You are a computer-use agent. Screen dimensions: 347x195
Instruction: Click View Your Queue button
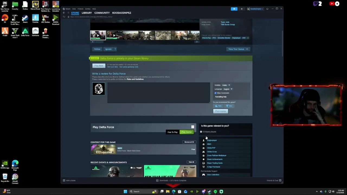[x=238, y=49]
